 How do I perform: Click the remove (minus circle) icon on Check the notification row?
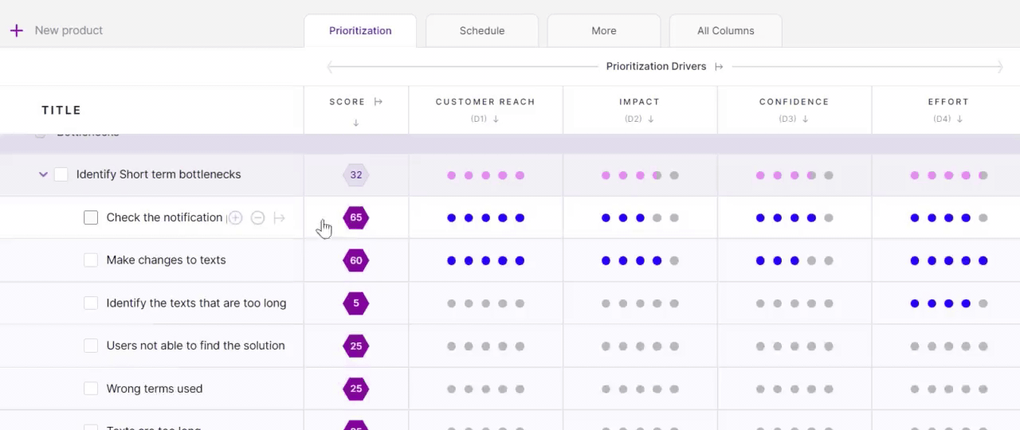point(257,217)
